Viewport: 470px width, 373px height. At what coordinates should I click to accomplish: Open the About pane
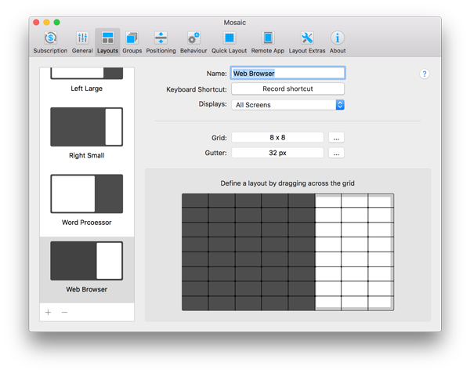tap(338, 42)
